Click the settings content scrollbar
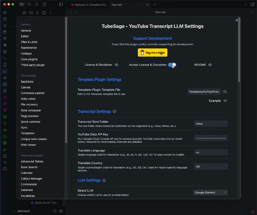 [239, 50]
